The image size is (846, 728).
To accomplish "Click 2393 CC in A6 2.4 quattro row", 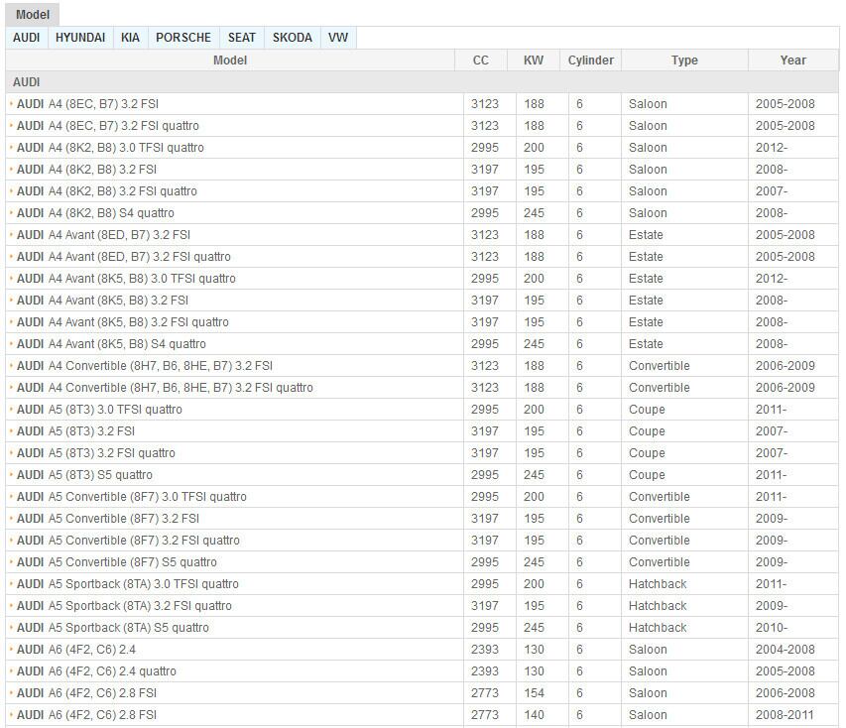I will (x=485, y=671).
